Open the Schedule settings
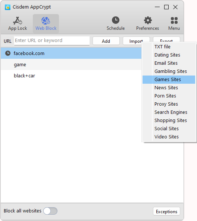Screen dimensions: 197x221 pyautogui.click(x=116, y=24)
